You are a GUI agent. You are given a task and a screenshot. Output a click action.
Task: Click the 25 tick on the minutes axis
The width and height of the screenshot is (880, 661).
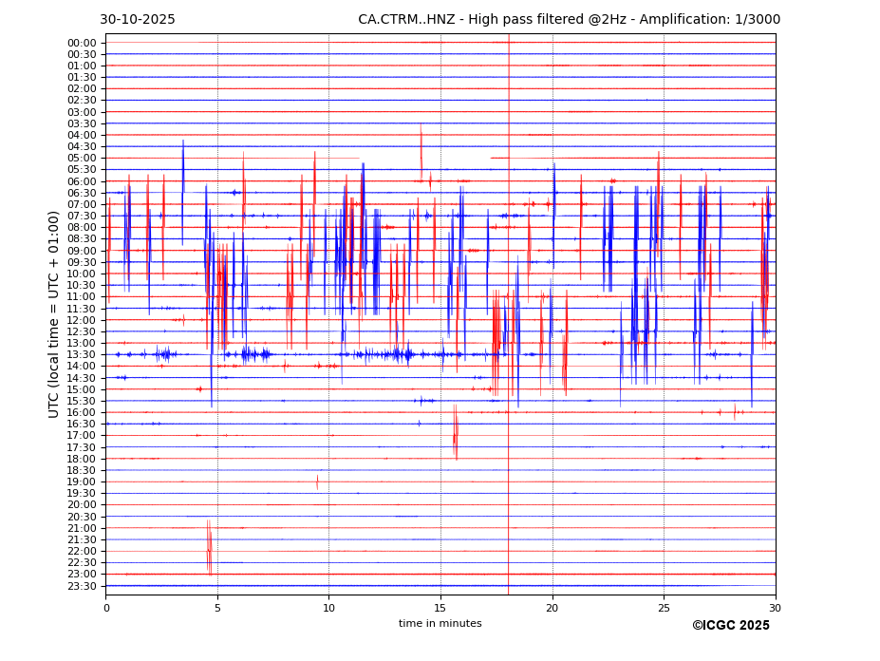pyautogui.click(x=664, y=608)
